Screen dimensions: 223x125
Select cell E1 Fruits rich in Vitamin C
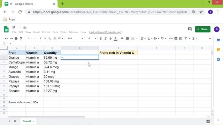click(x=118, y=53)
